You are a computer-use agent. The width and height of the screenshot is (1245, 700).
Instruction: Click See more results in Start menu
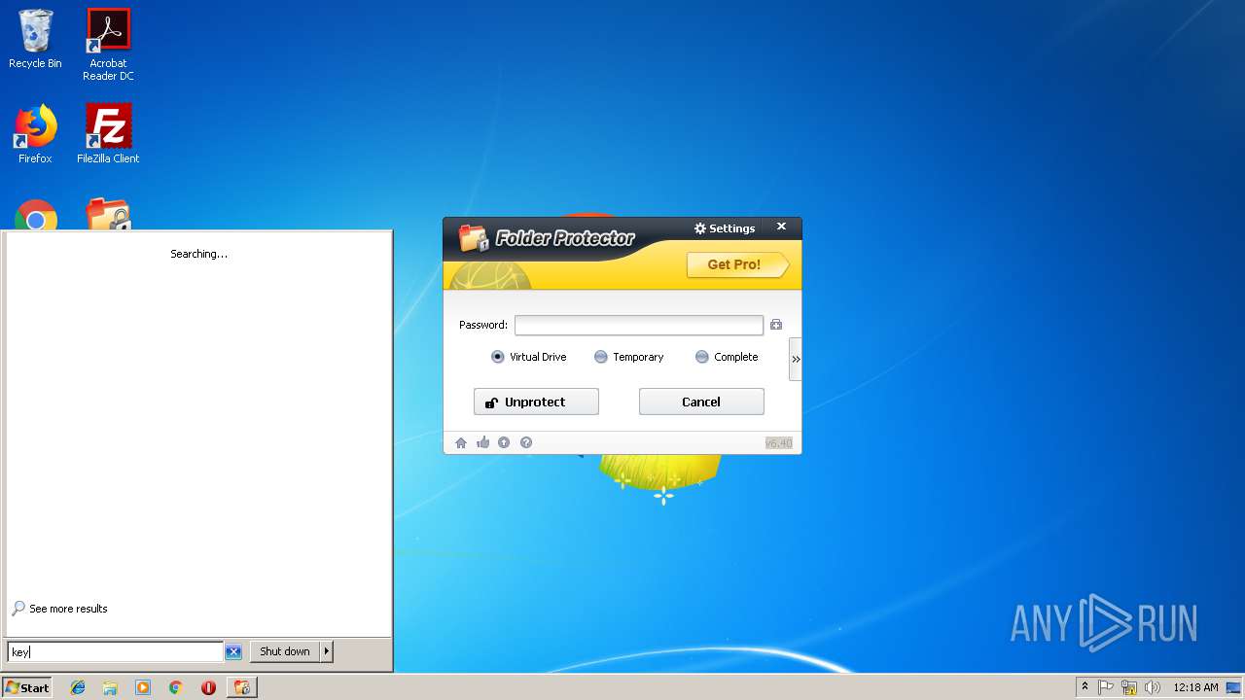(x=59, y=609)
